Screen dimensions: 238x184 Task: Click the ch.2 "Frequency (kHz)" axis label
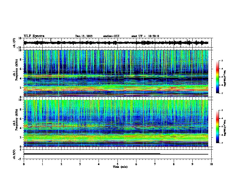tap(17, 120)
